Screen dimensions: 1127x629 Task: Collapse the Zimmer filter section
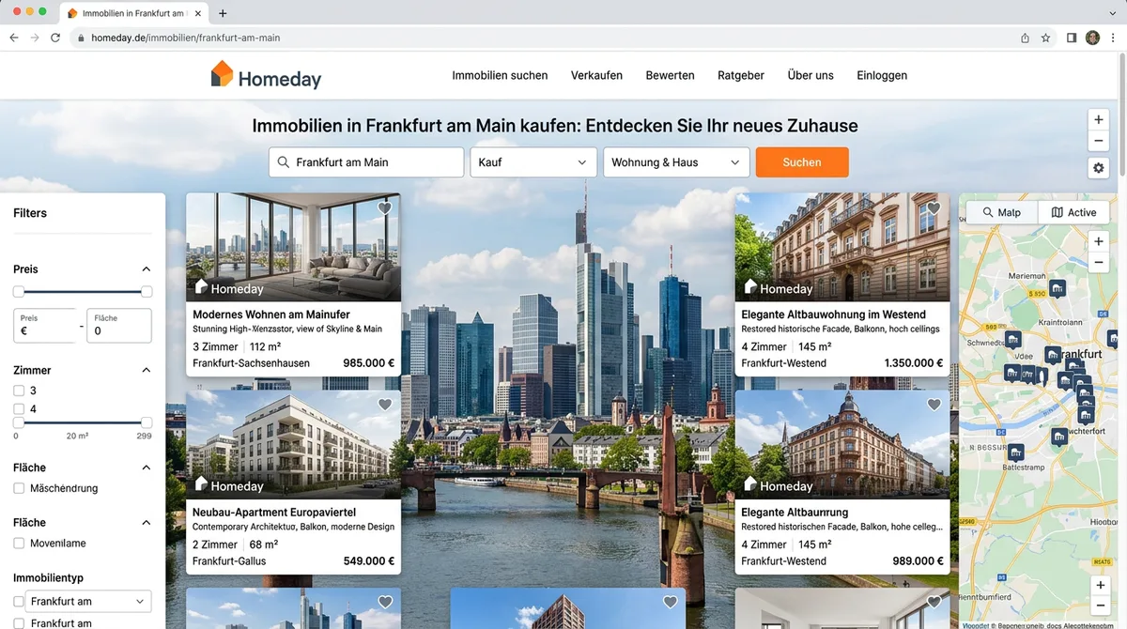click(x=146, y=370)
